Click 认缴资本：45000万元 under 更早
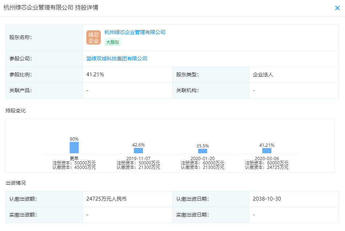 pos(74,167)
